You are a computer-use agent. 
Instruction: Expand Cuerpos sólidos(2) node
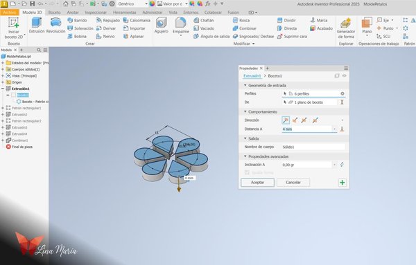coord(3,69)
